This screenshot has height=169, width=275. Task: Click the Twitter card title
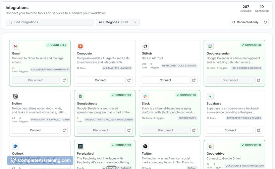(147, 154)
